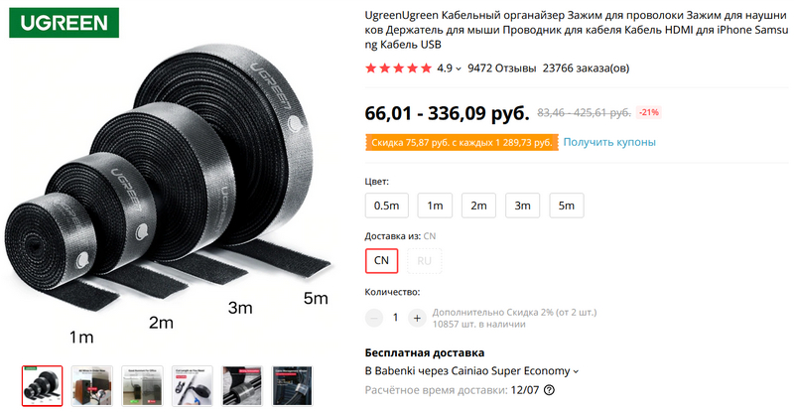Screen dimensions: 794x412
Task: Increase quantity with the plus button
Action: click(x=417, y=318)
